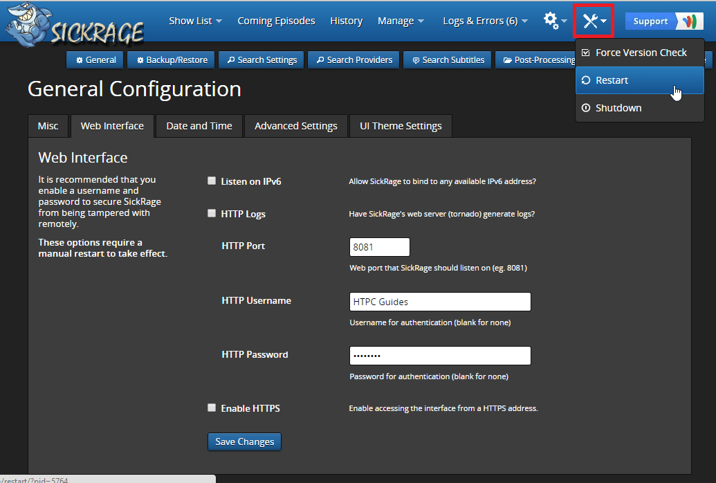Viewport: 716px width, 483px height.
Task: Click the Save Changes button
Action: tap(244, 441)
